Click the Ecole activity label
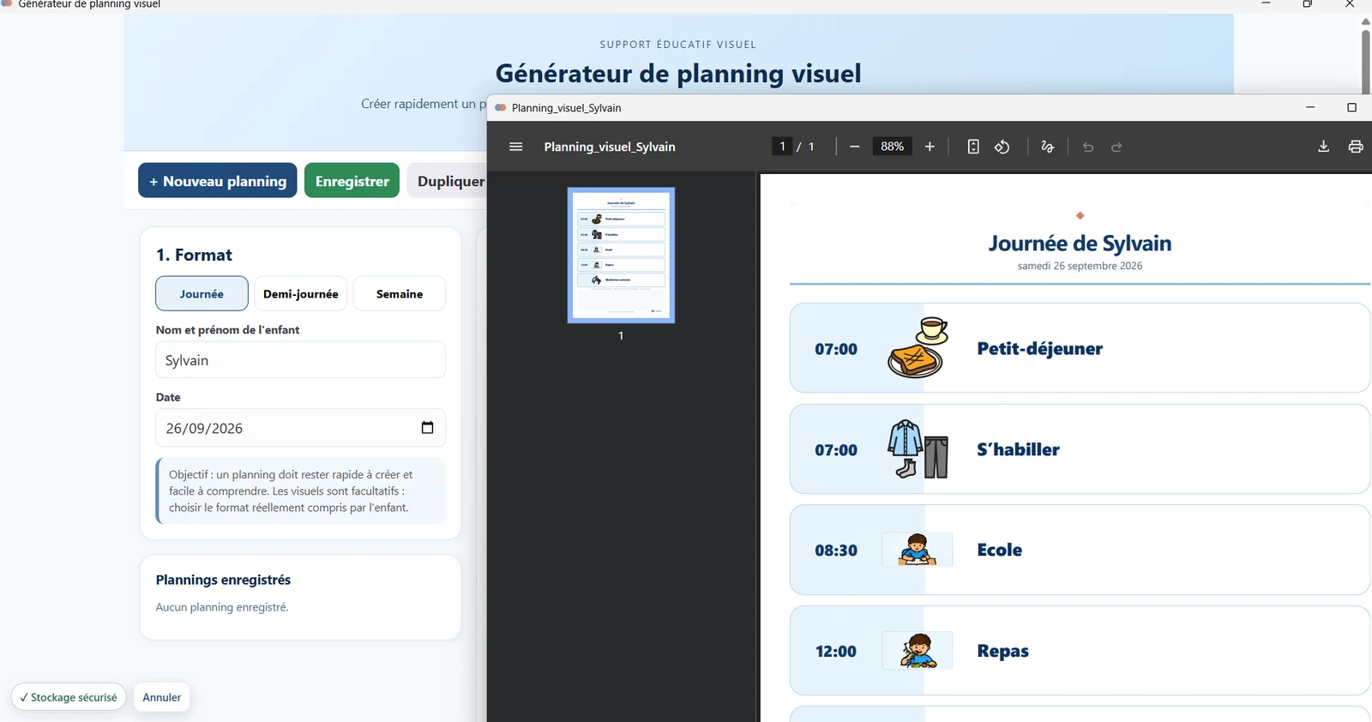The width and height of the screenshot is (1372, 722). [x=999, y=550]
